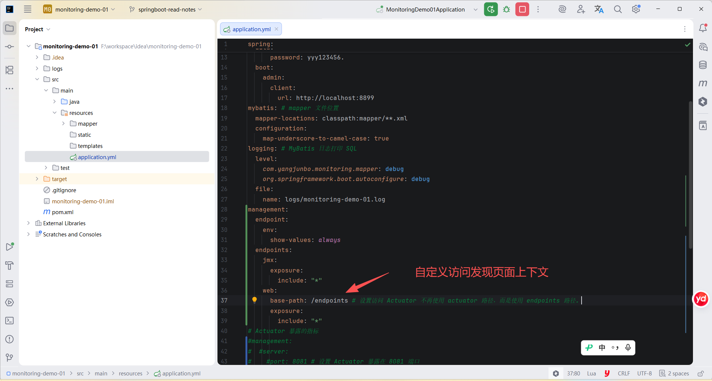Open the Git tool window icon
The width and height of the screenshot is (712, 381).
pyautogui.click(x=10, y=358)
